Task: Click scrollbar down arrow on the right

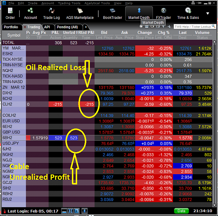Action: pos(215,205)
